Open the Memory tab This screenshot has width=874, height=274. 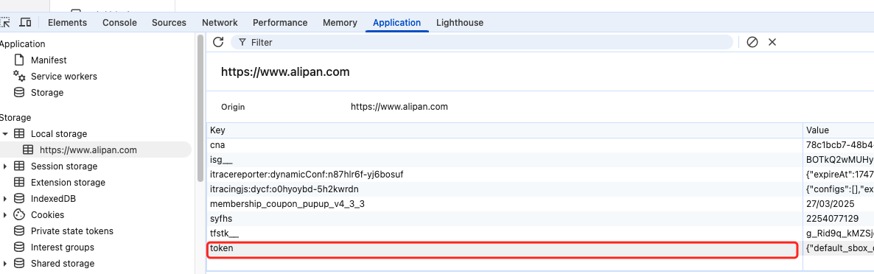coord(340,22)
